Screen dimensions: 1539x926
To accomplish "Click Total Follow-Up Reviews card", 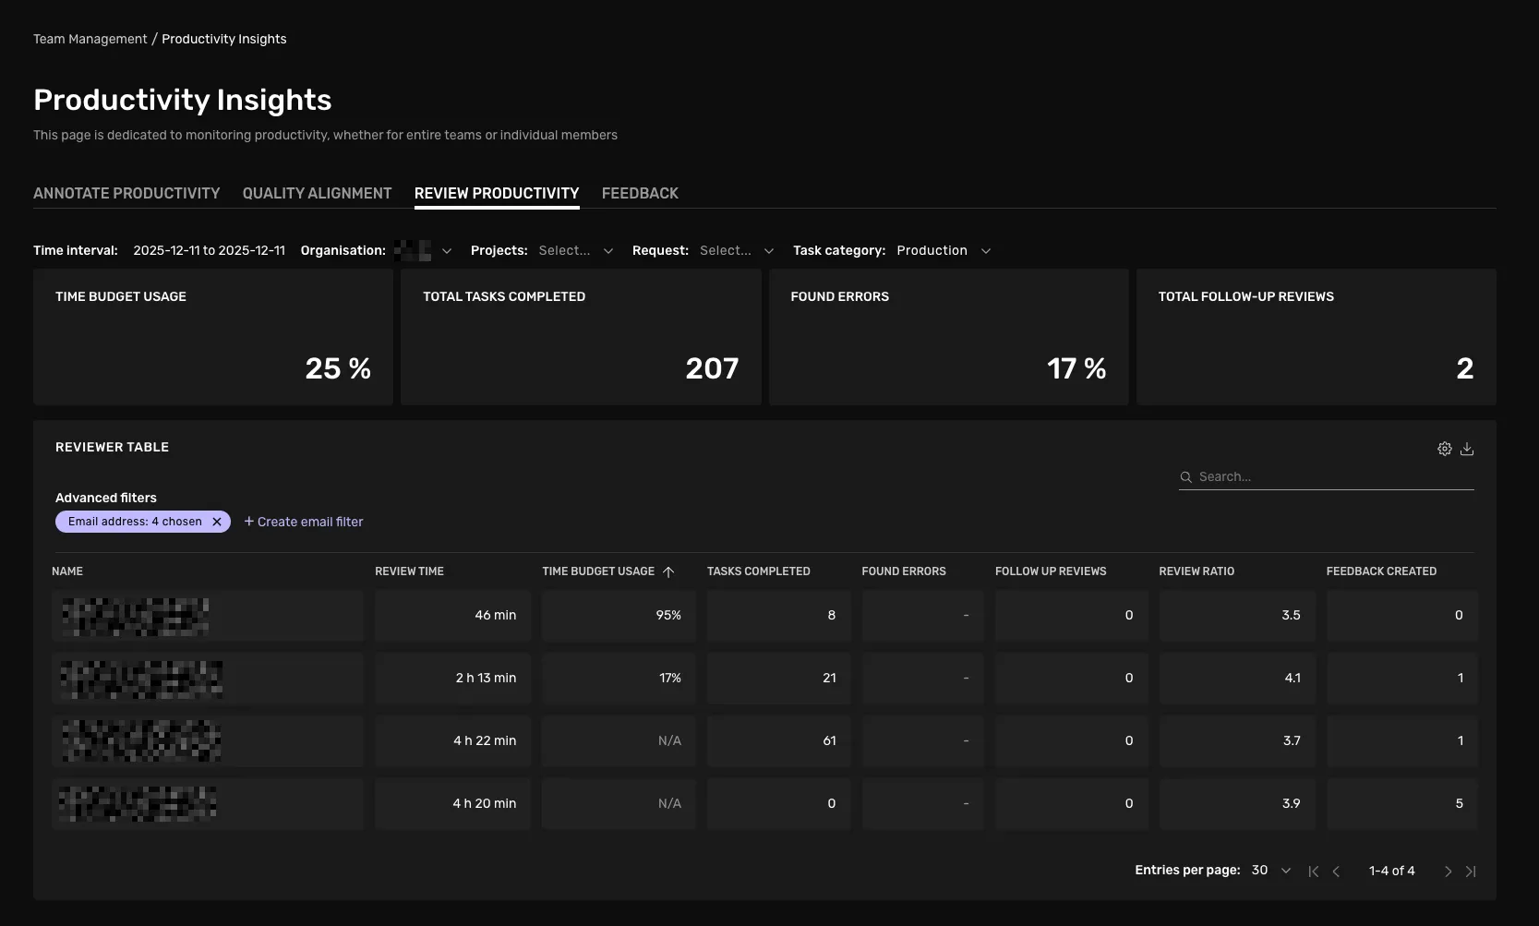I will click(x=1316, y=337).
